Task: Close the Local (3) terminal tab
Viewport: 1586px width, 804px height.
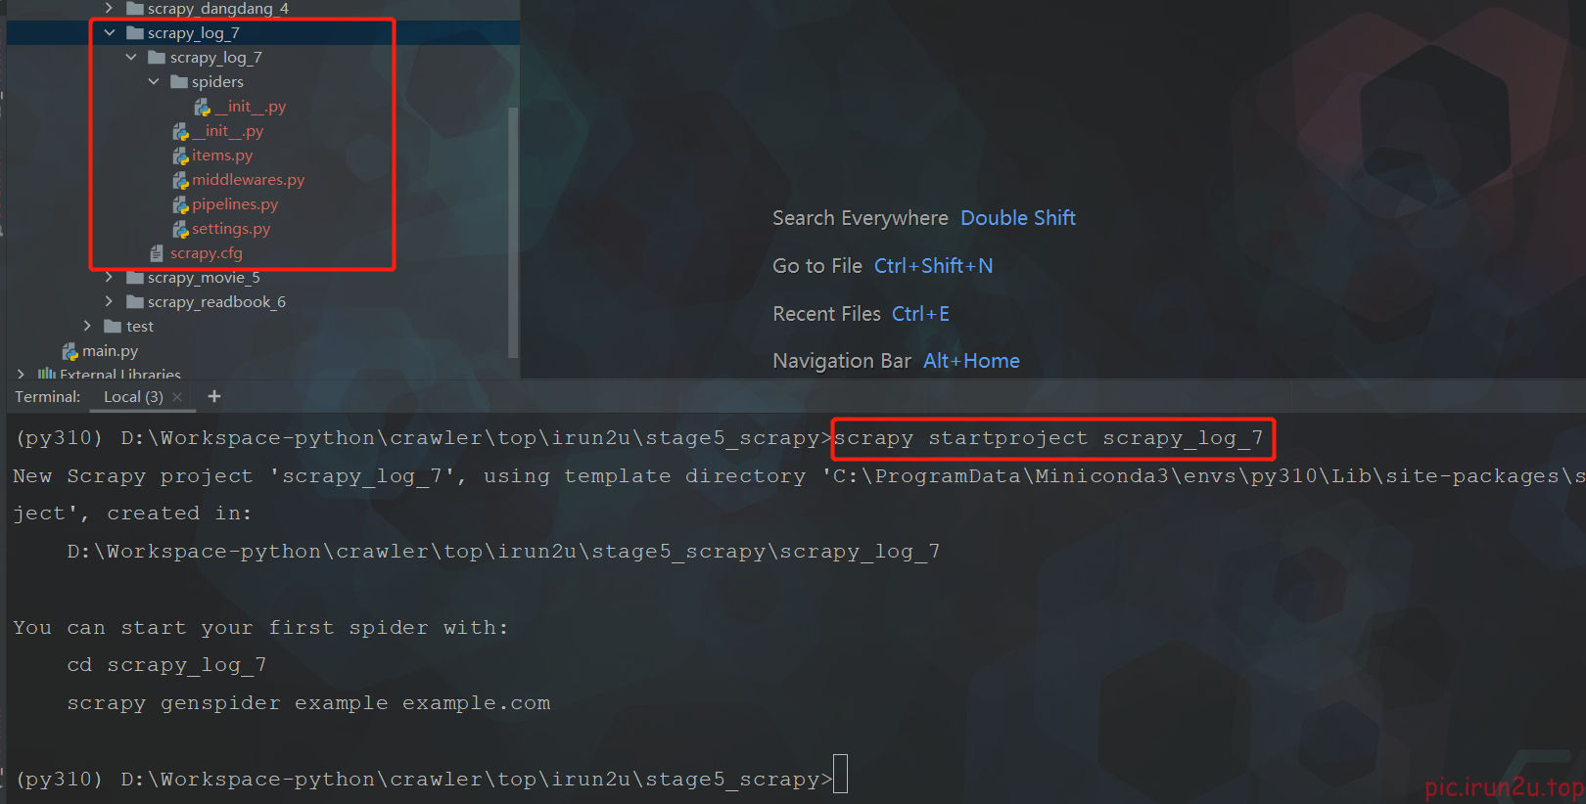Action: coord(177,397)
